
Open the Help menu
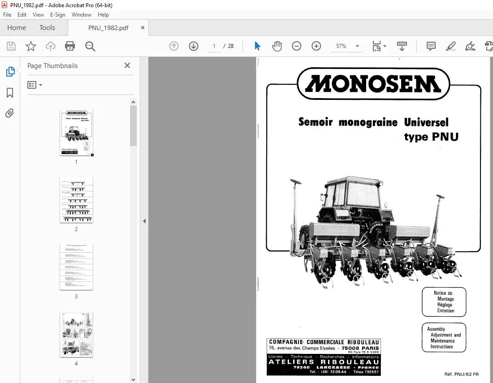(103, 15)
